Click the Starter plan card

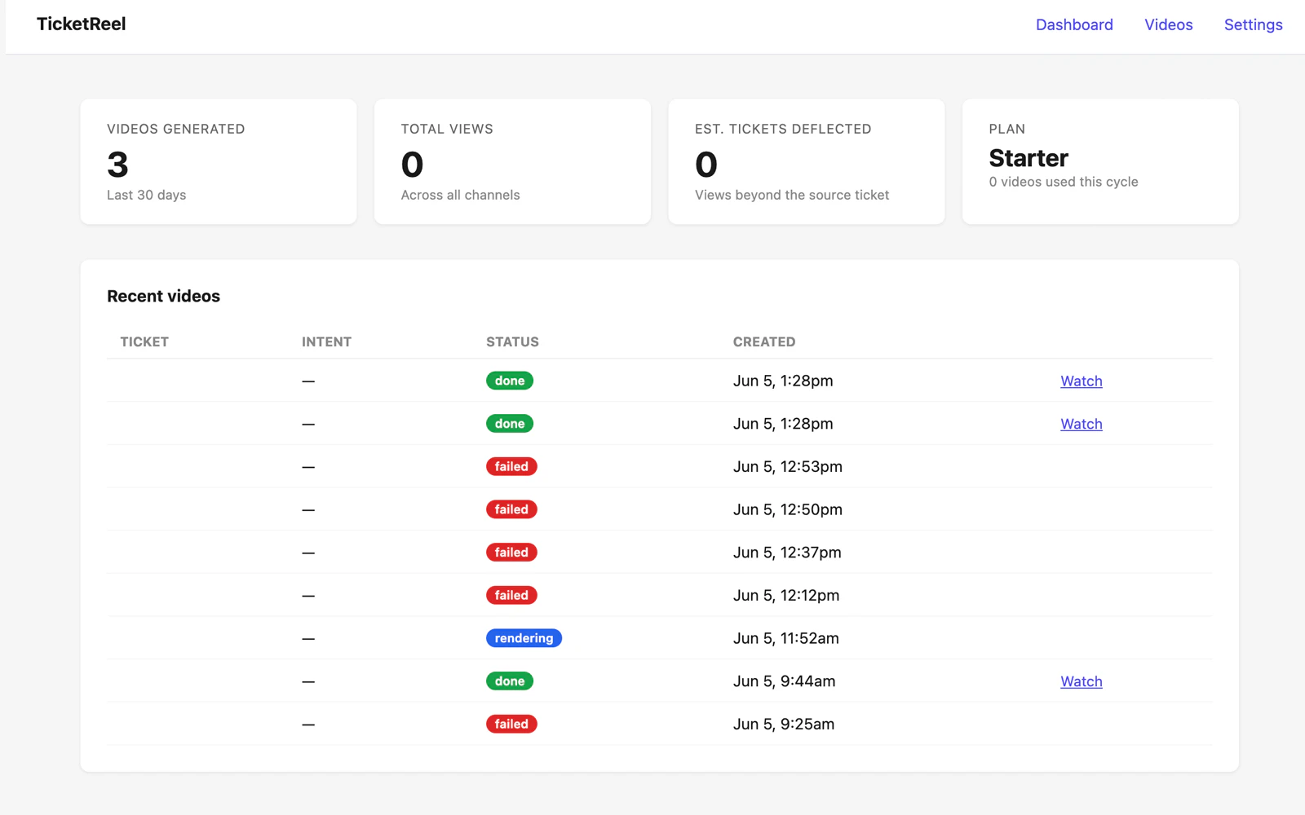tap(1100, 161)
